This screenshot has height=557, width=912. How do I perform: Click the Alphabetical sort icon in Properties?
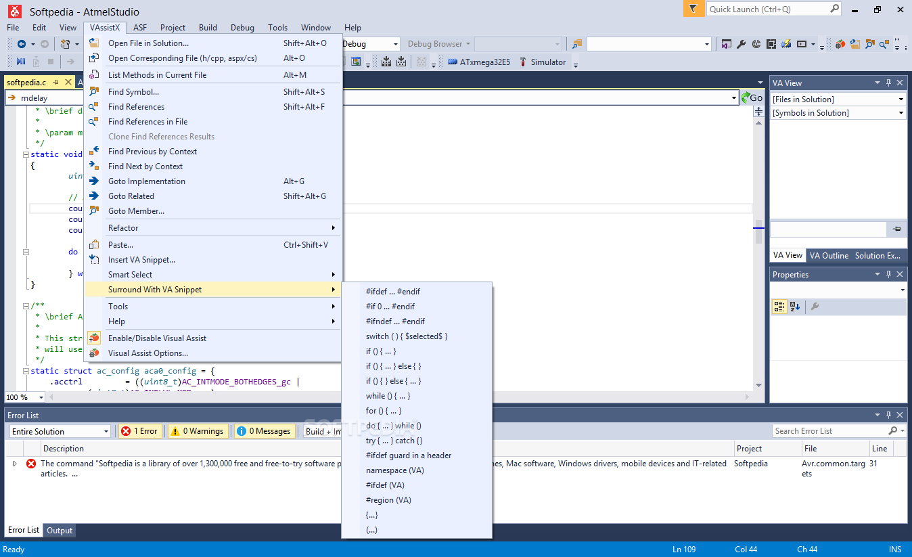(795, 307)
